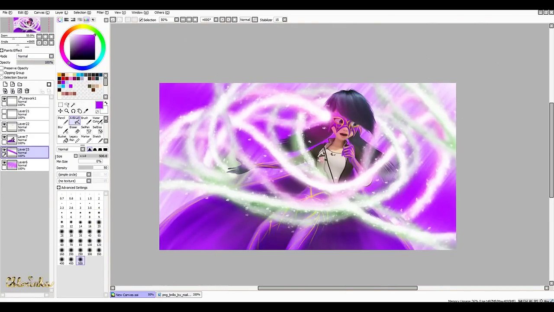Open the brush blend mode Normal dropdown

pyautogui.click(x=71, y=149)
